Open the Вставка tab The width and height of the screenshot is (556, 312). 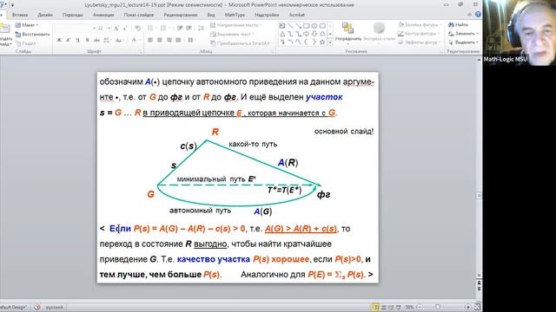(x=20, y=15)
